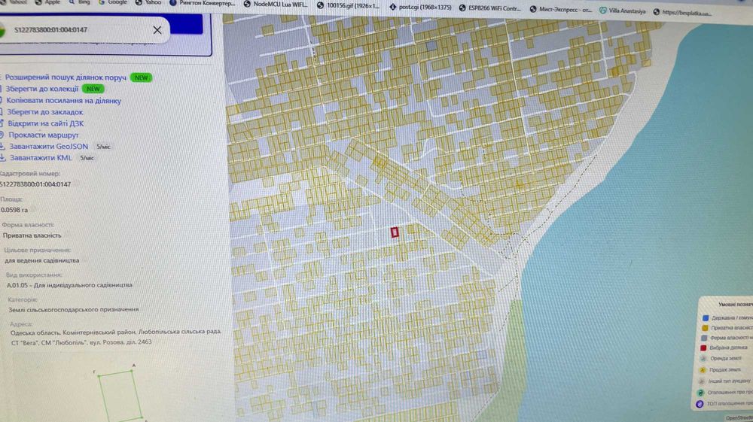Click the yellow 'Приватна власність' legend swatch

pyautogui.click(x=705, y=328)
